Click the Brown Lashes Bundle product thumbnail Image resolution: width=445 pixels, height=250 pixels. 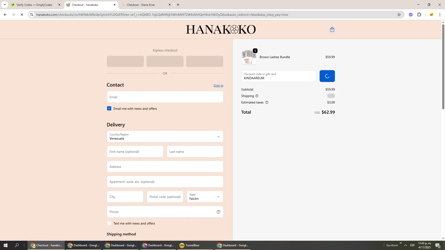pyautogui.click(x=249, y=57)
